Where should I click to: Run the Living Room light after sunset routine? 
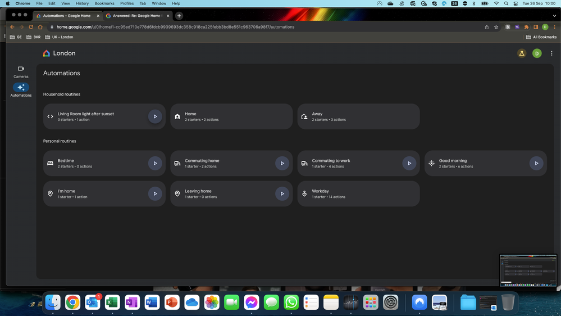[155, 116]
